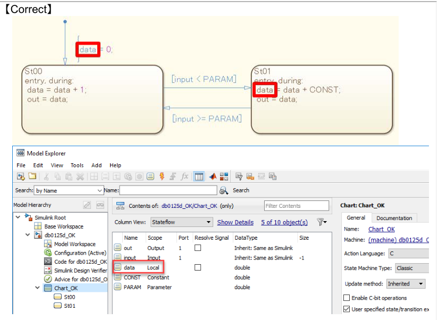The width and height of the screenshot is (438, 320).
Task: Click the Cut scissors toolbar icon
Action: tap(46, 176)
